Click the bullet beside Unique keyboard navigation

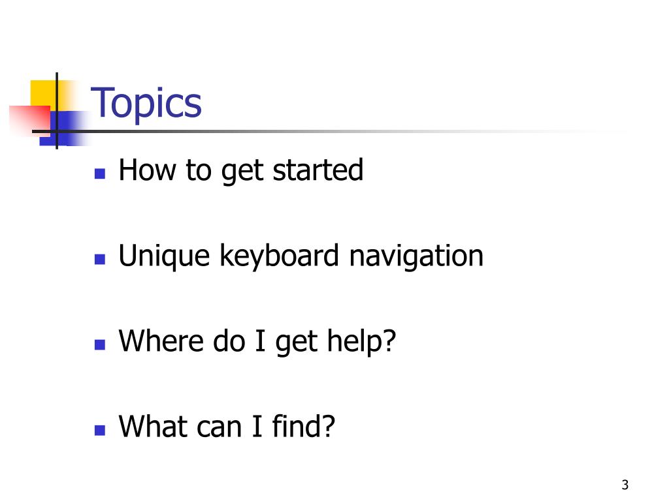pos(100,259)
